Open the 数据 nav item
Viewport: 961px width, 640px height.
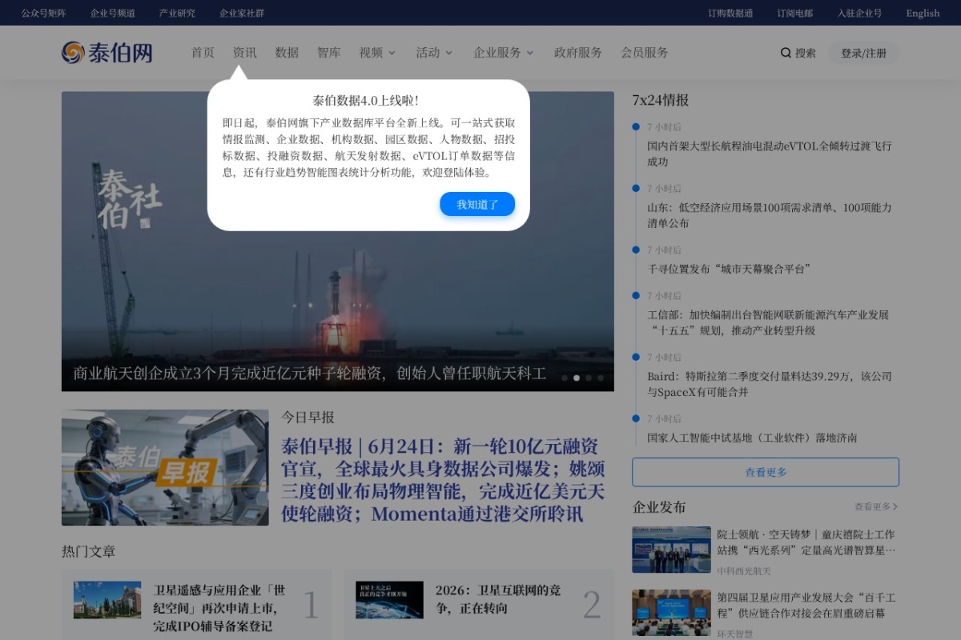coord(287,53)
